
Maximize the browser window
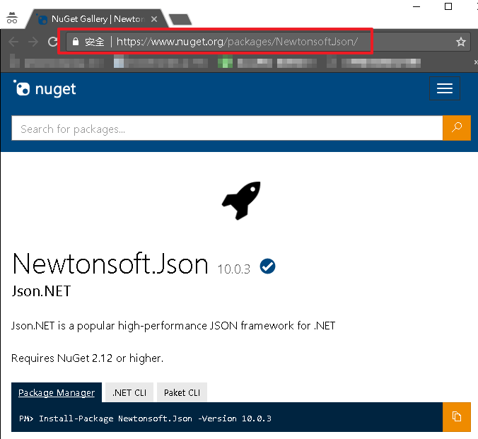pyautogui.click(x=448, y=6)
